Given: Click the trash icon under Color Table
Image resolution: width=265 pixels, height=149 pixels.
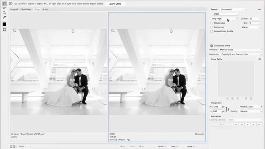Looking at the screenshot, I should point(251,99).
